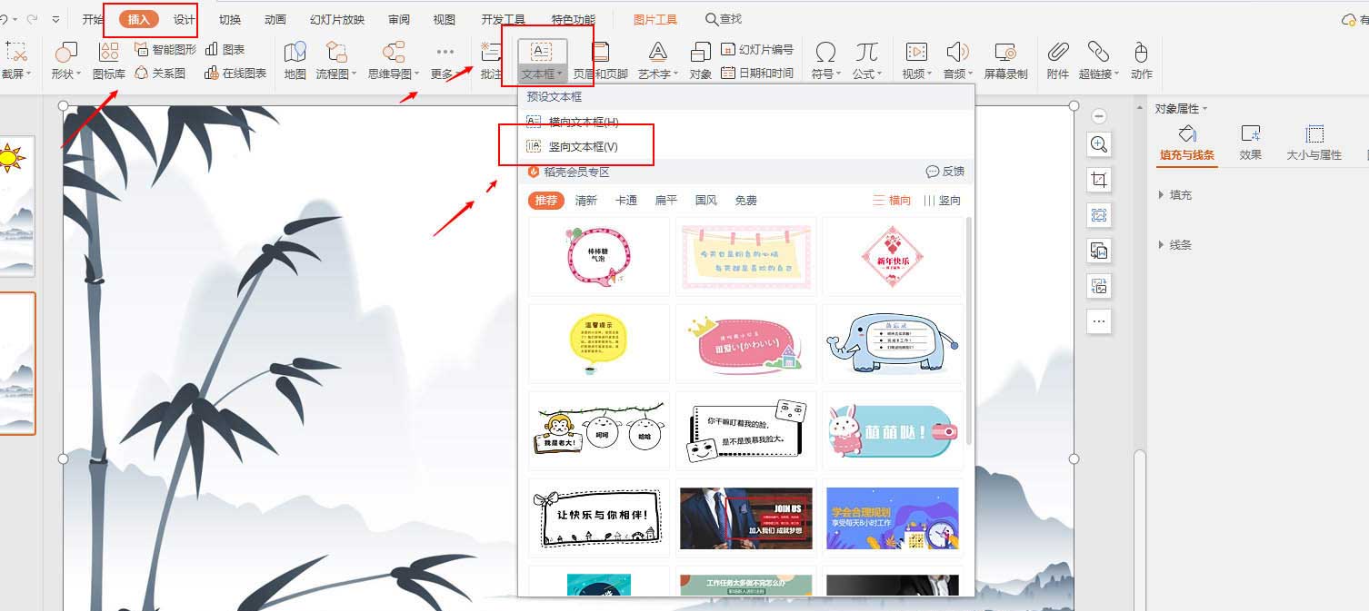Open the 思维导图 mind map tool
This screenshot has width=1369, height=611.
394,60
